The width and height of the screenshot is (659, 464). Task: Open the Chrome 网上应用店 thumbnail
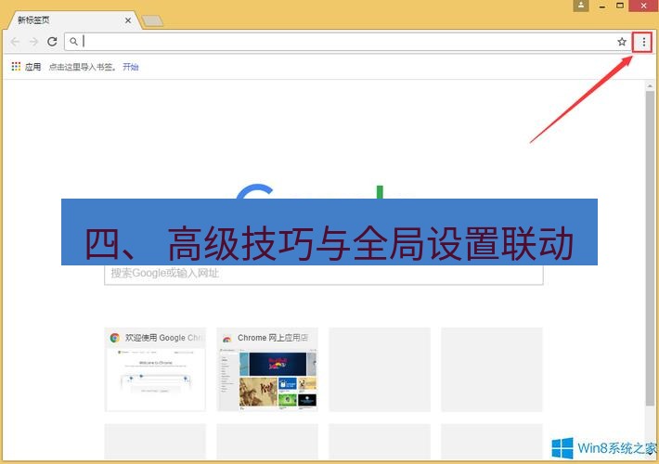267,369
